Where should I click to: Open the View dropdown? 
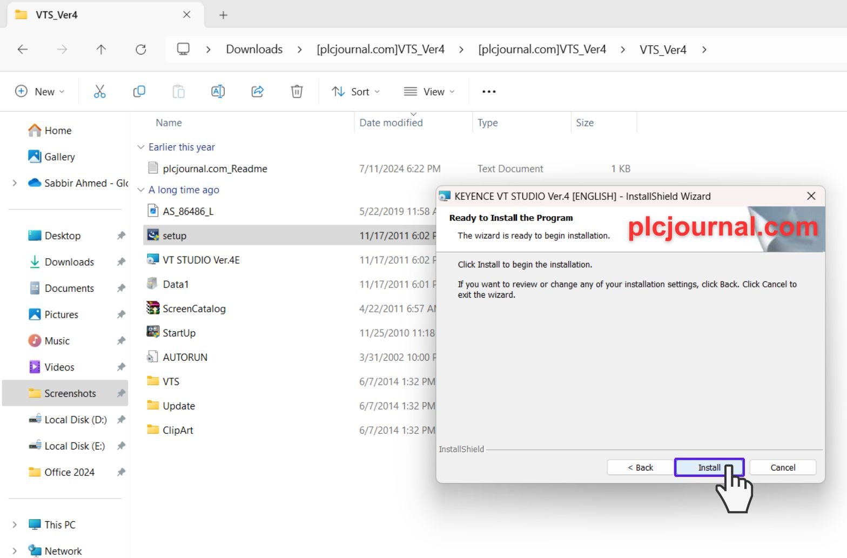(x=429, y=92)
